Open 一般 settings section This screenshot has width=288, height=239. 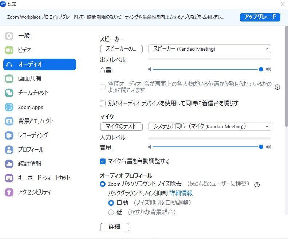pyautogui.click(x=40, y=36)
